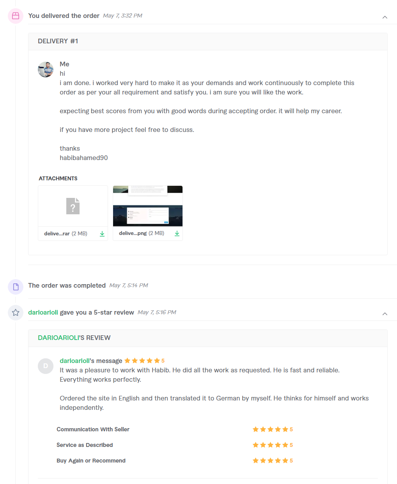Image resolution: width=397 pixels, height=484 pixels.
Task: Download the delive...rar attachment
Action: coord(102,234)
